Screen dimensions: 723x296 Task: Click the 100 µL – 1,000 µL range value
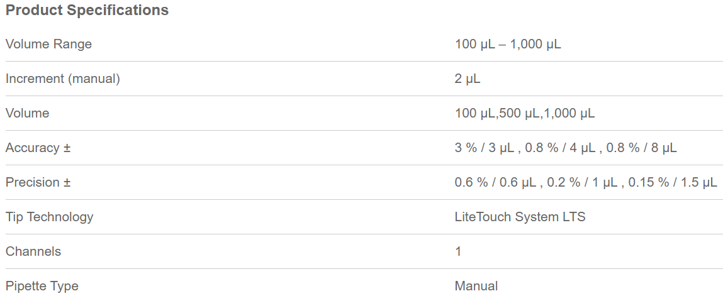pyautogui.click(x=508, y=44)
